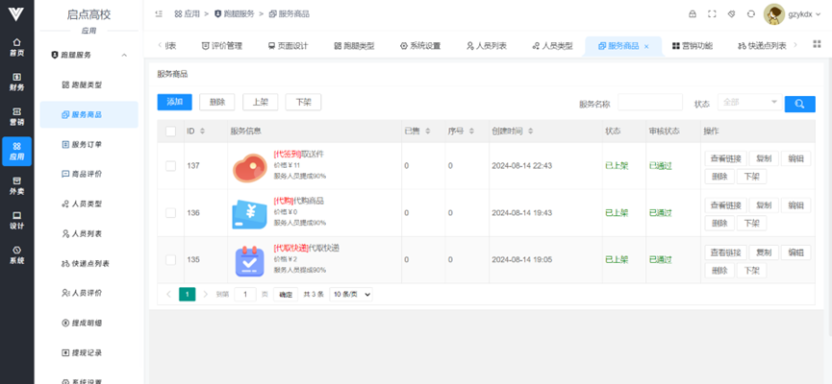Open 设计 module in left rail
Screen dimensions: 832x384
[x=17, y=220]
